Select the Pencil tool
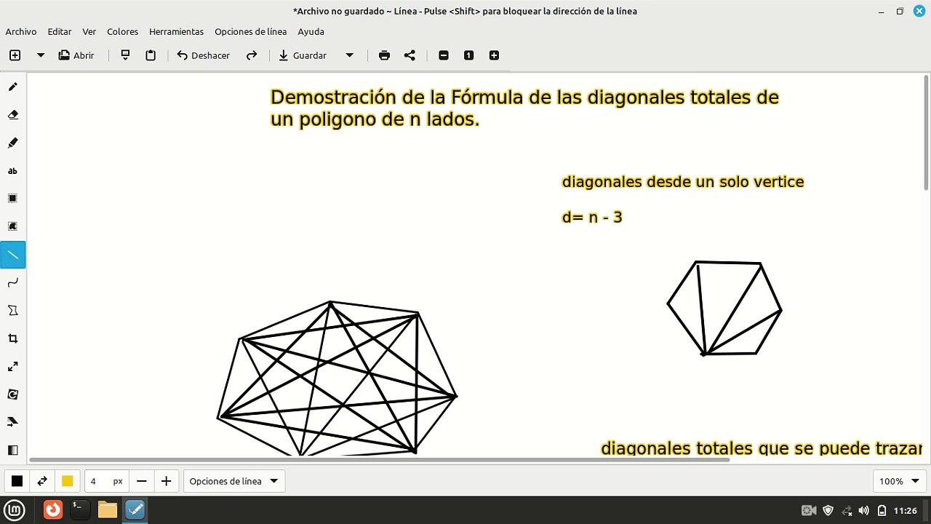 [x=12, y=87]
